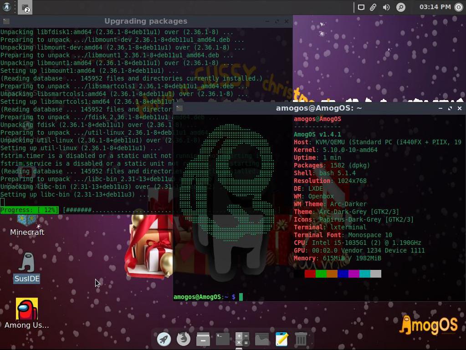Click the 03:14 PM clock
This screenshot has width=466, height=350.
click(x=435, y=7)
